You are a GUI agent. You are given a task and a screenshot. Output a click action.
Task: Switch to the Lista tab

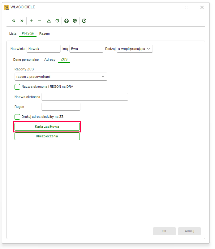coord(13,33)
